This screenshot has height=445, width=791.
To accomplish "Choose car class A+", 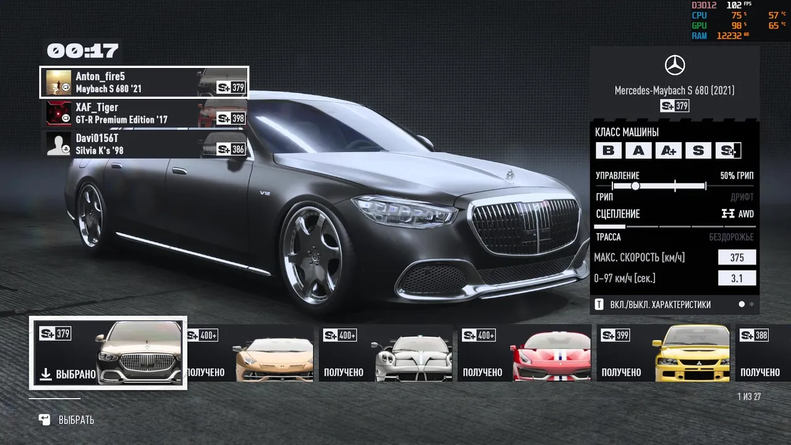I will 668,150.
